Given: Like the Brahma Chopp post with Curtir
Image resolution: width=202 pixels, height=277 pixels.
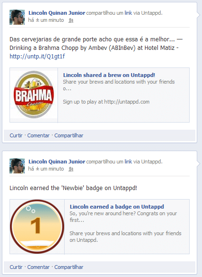Looking at the screenshot, I should point(16,135).
